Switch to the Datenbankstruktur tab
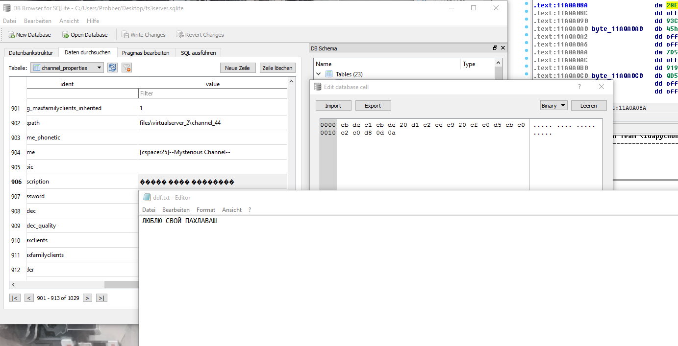 tap(31, 53)
